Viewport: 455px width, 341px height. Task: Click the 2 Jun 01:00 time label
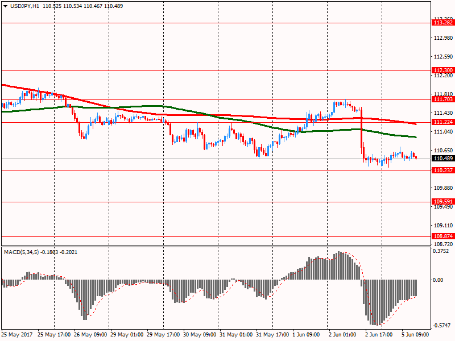342,335
